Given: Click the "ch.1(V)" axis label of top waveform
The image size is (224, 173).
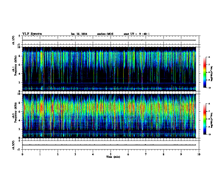Looking at the screenshot, I should pos(14,40).
